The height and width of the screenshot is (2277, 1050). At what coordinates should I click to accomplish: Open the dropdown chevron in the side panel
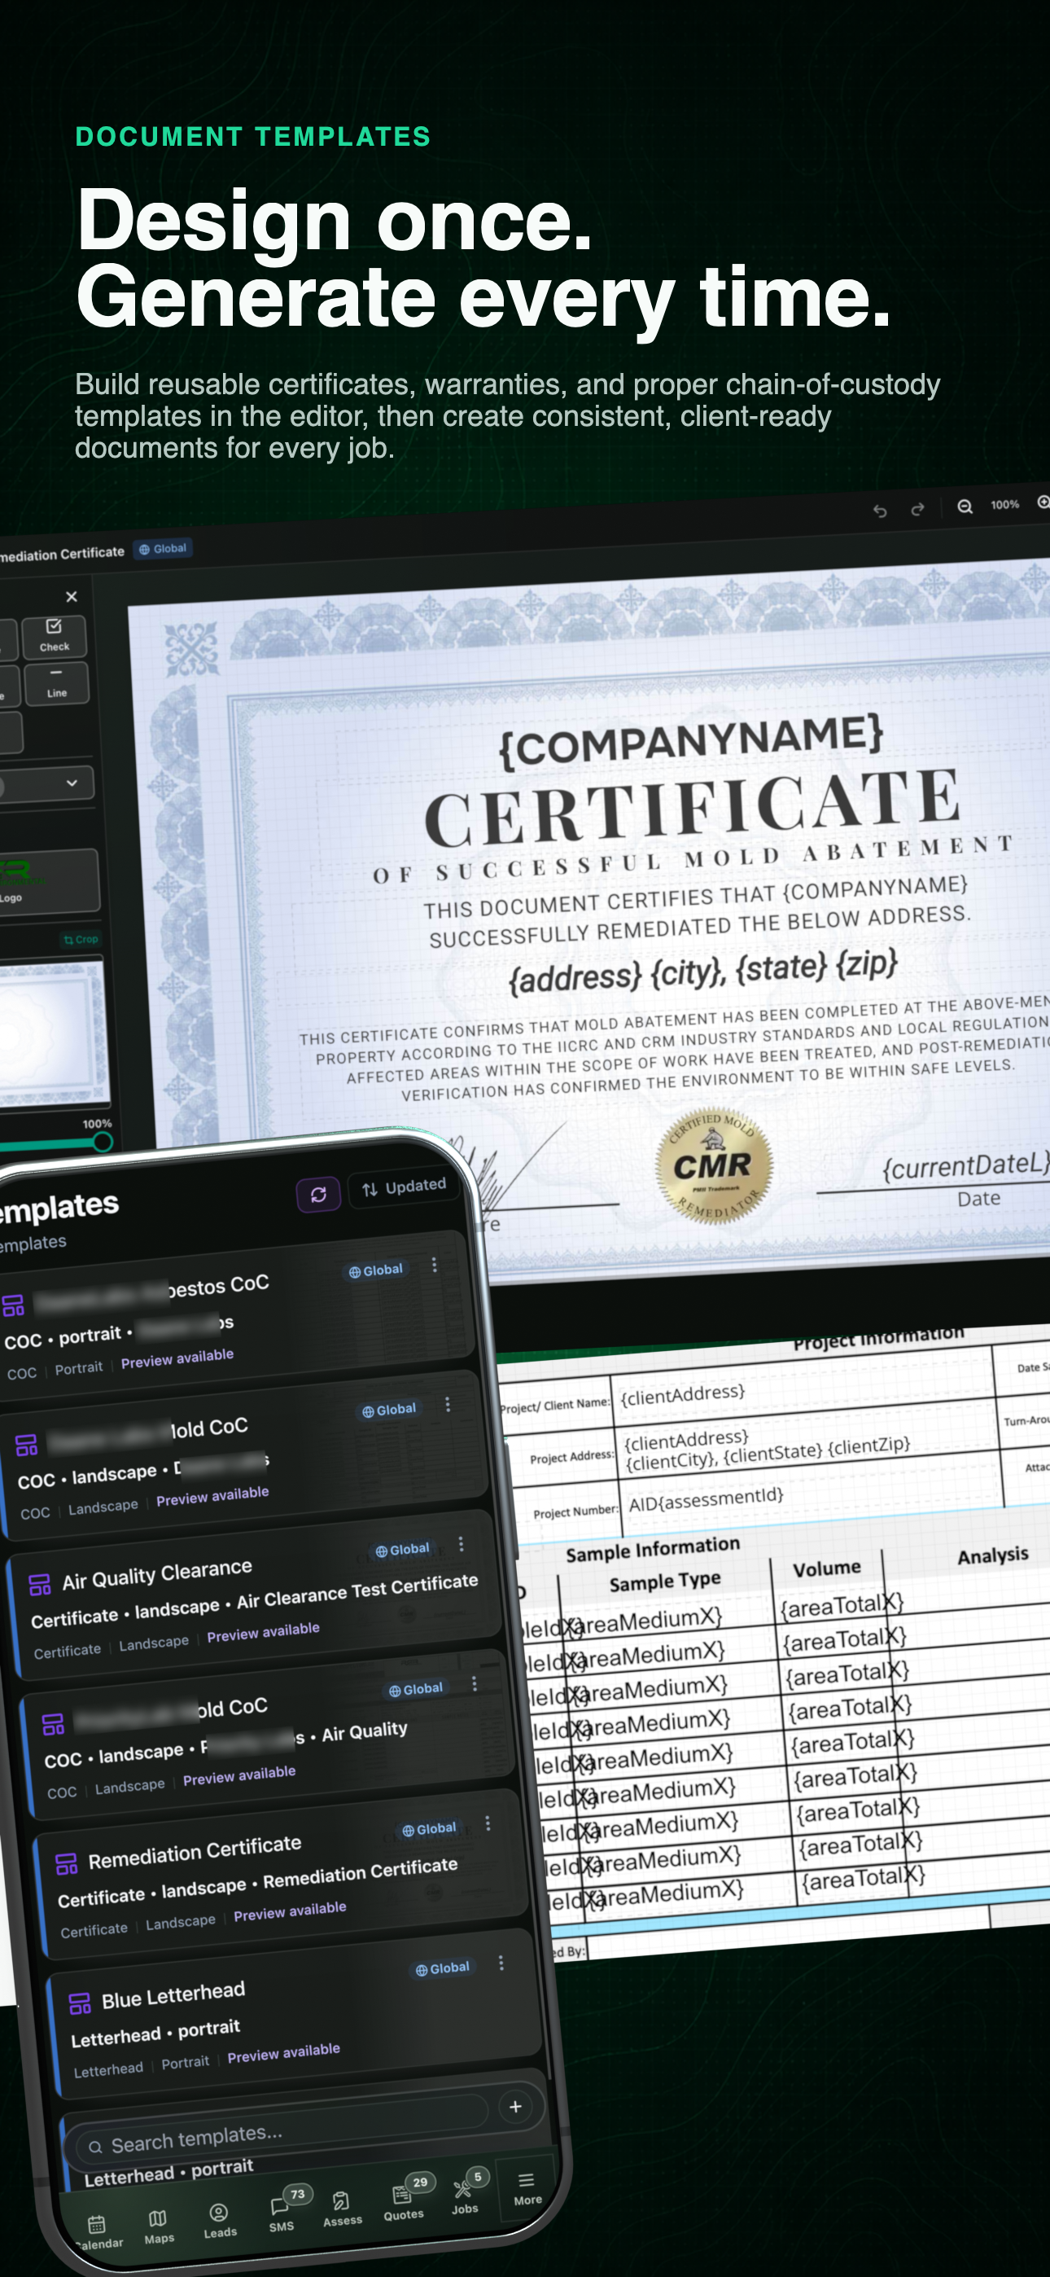72,783
